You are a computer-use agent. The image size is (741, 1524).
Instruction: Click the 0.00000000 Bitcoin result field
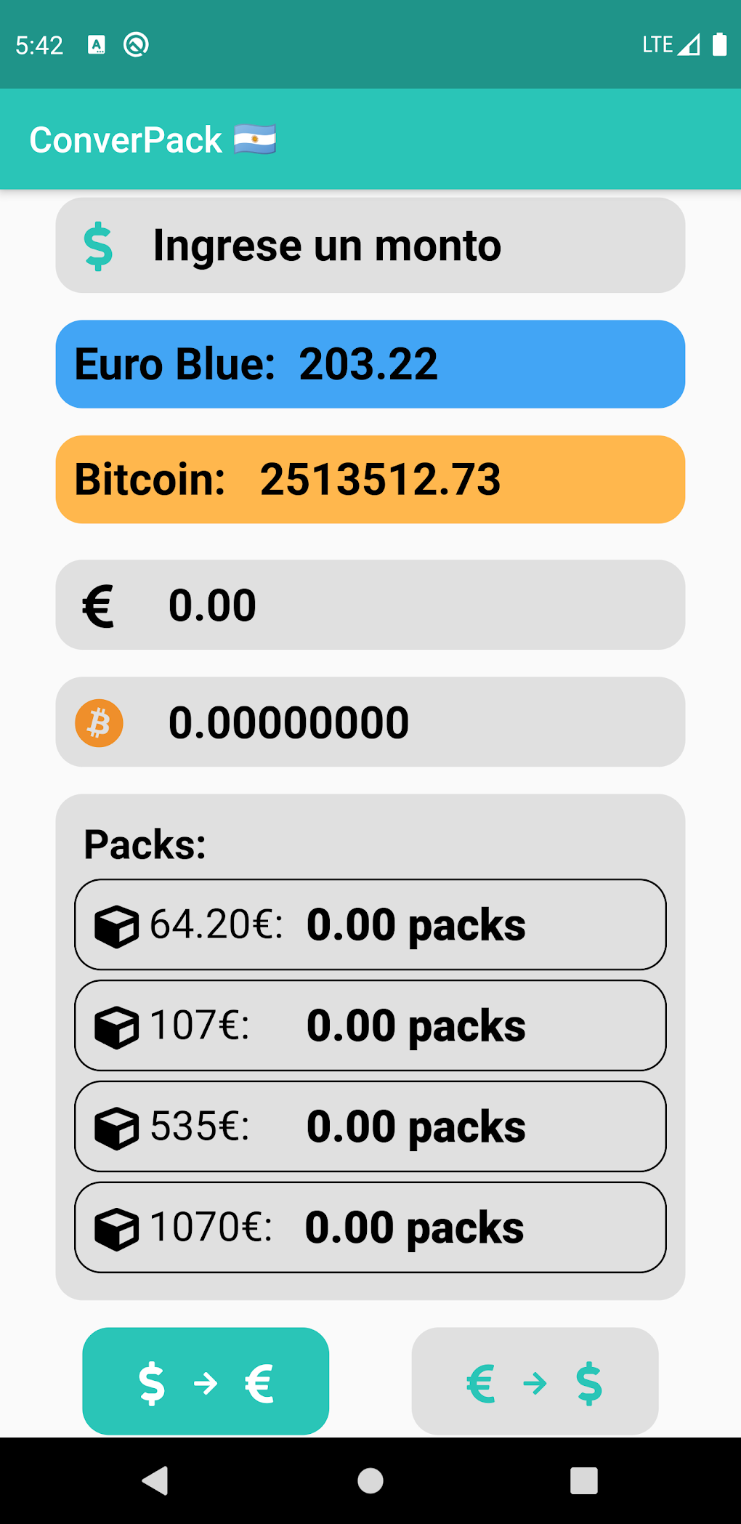tap(370, 722)
